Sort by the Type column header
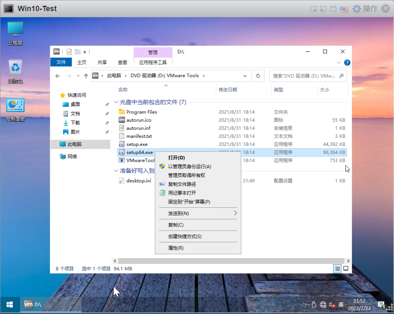The image size is (394, 314). pyautogui.click(x=278, y=90)
